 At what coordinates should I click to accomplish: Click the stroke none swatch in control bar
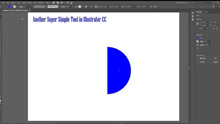[14, 7]
